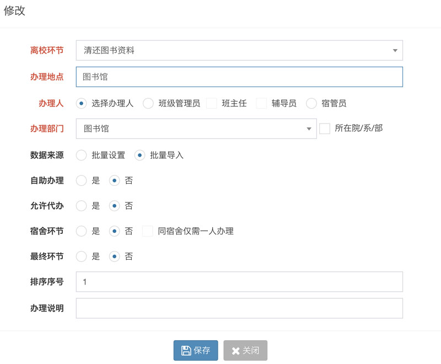Set 自助办理 to 是

coord(82,180)
